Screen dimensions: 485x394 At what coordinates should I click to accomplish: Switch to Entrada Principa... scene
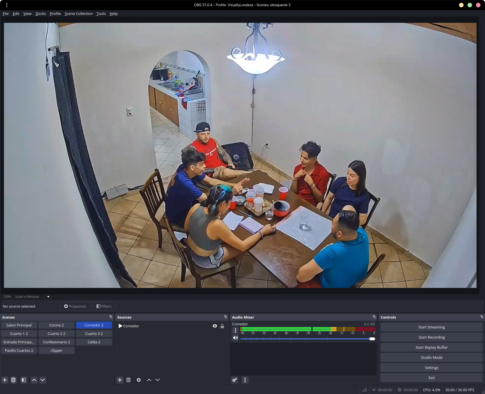[19, 342]
